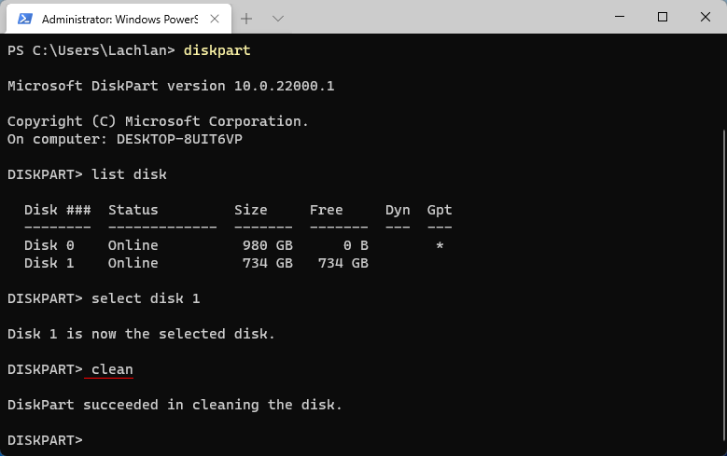Select the Administrator: Windows PowerShell tab
Viewport: 727px width, 456px height.
pos(119,19)
